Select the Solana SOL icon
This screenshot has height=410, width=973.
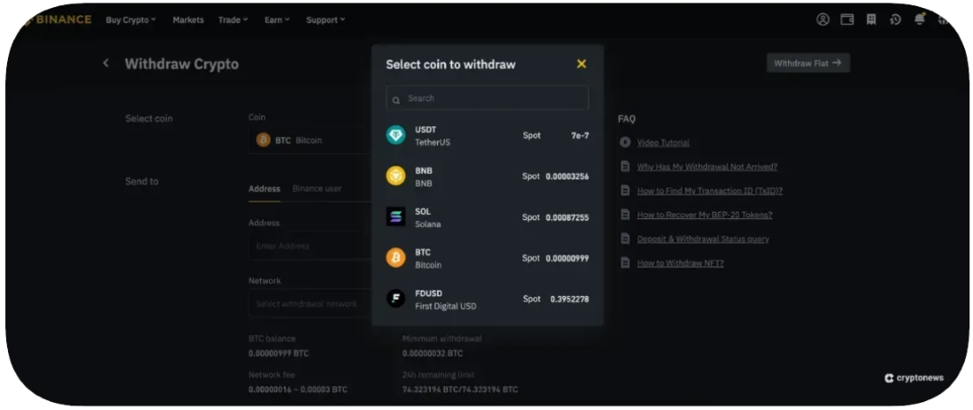395,217
